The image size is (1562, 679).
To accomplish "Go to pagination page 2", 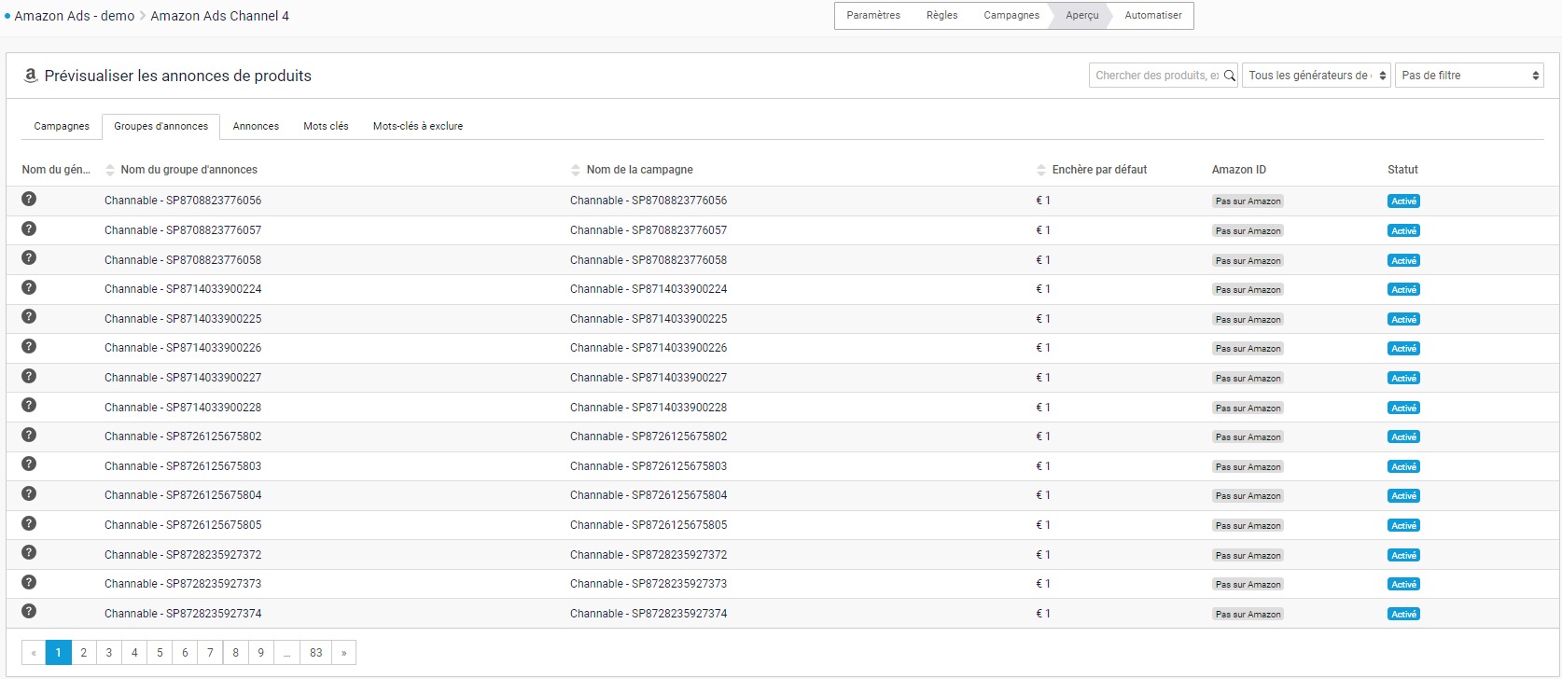I will click(84, 652).
